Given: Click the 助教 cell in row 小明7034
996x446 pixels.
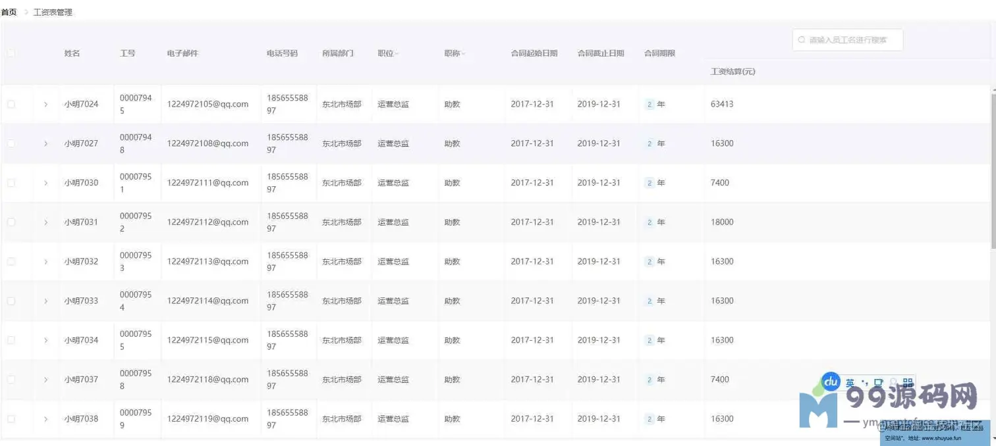Looking at the screenshot, I should tap(452, 340).
